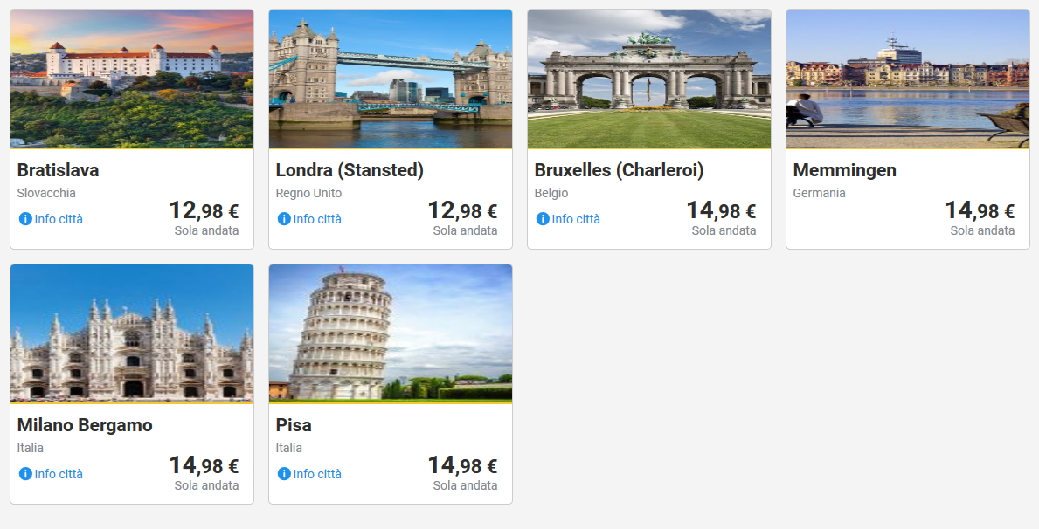Click the 14,98 € price for Memmingen
The width and height of the screenshot is (1039, 529).
pyautogui.click(x=980, y=211)
